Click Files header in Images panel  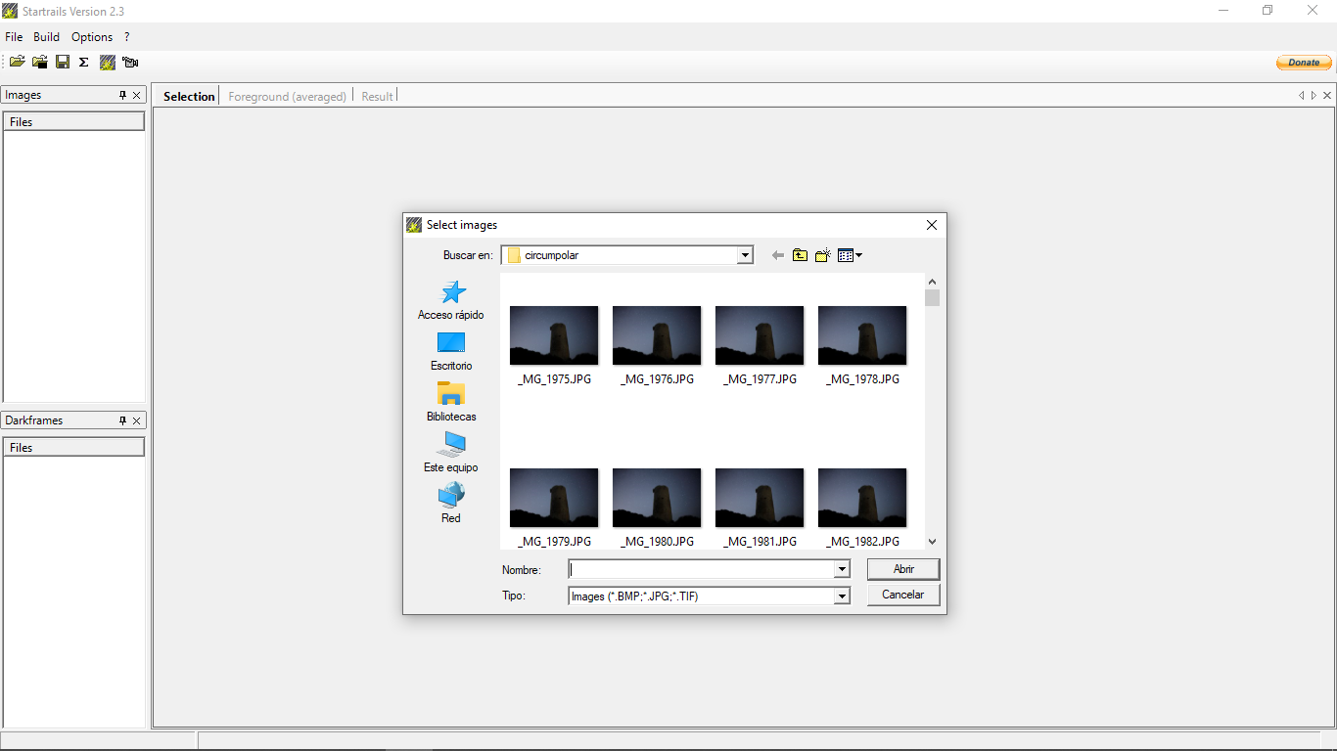pos(74,122)
